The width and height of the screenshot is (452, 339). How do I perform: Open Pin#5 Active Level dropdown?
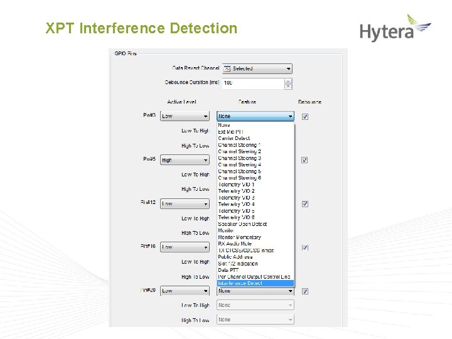(x=185, y=160)
